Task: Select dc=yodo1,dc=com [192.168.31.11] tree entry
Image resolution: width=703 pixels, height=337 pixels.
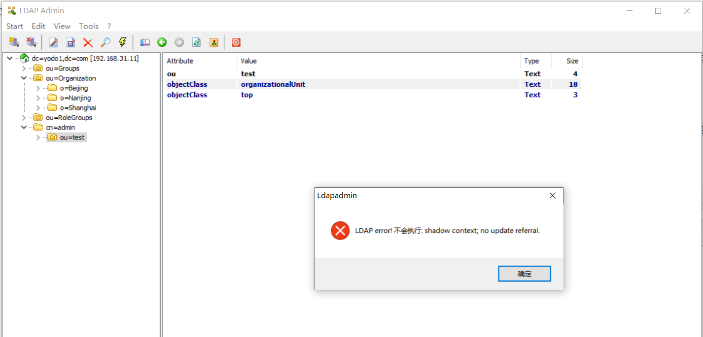Action: [x=85, y=59]
